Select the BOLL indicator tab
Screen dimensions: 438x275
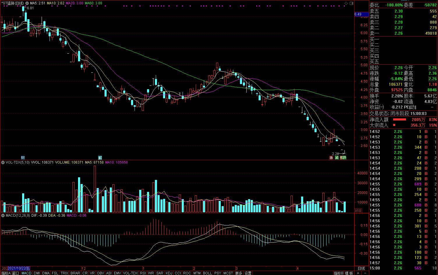[x=207, y=273]
